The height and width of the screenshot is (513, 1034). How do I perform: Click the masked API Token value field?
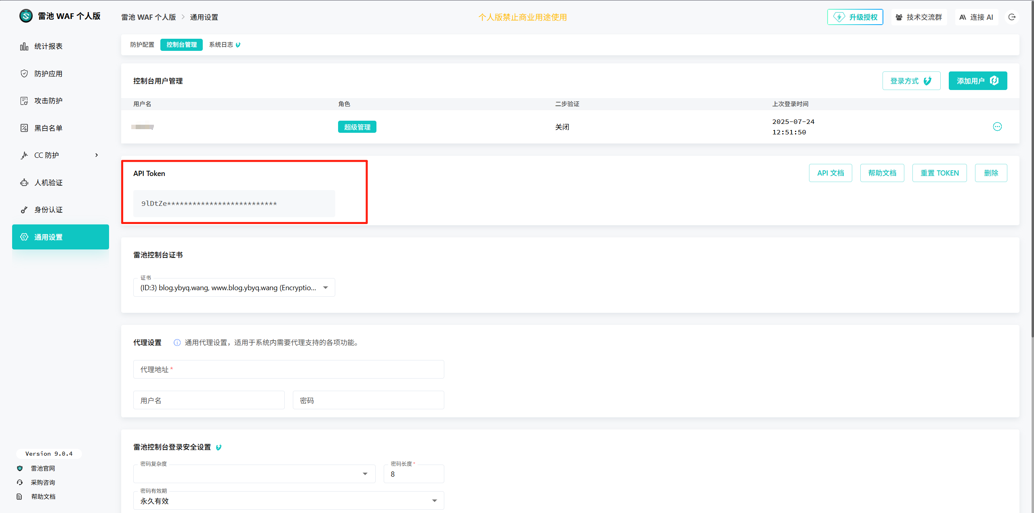pos(234,203)
